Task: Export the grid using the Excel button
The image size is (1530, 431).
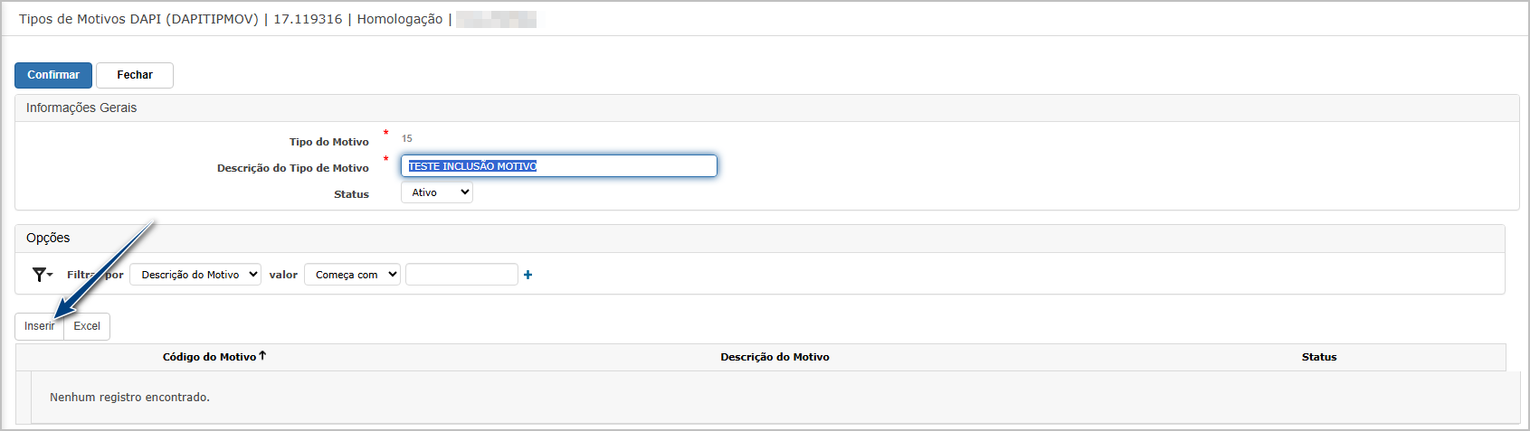Action: tap(87, 326)
